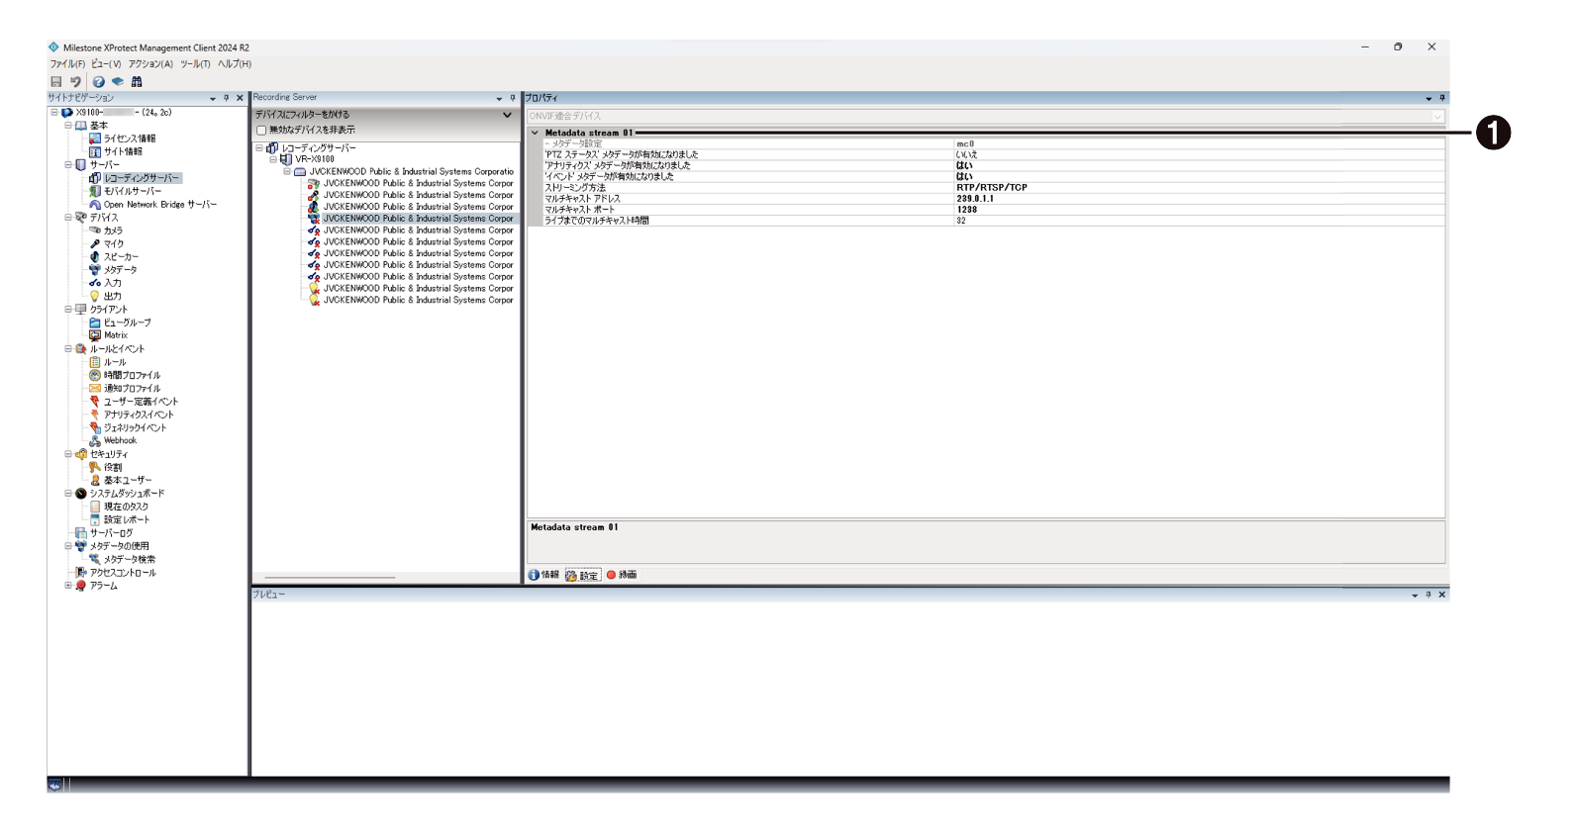Select the スピーカー device node

[121, 257]
